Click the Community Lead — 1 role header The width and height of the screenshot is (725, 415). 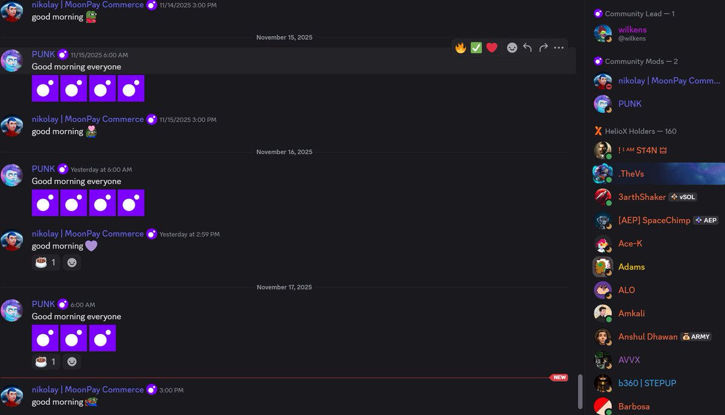click(634, 13)
